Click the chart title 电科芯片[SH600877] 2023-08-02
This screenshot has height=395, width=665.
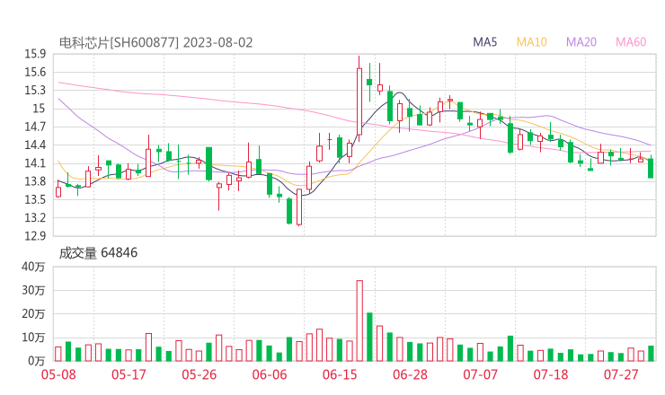pyautogui.click(x=155, y=43)
